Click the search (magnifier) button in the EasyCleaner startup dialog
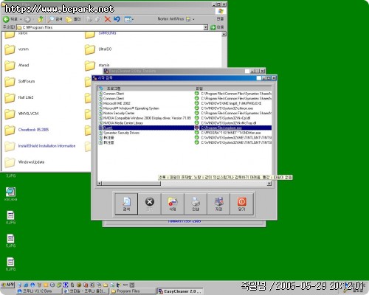 tap(126, 204)
